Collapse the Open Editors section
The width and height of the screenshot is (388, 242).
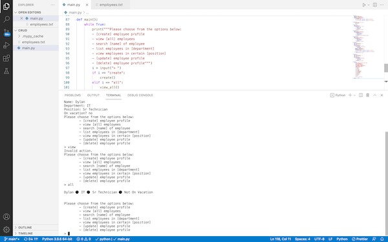[x=36, y=12]
